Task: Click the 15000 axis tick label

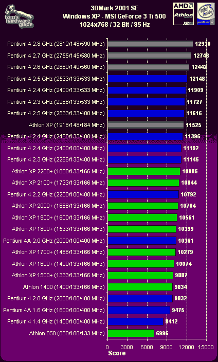Action: (206, 347)
